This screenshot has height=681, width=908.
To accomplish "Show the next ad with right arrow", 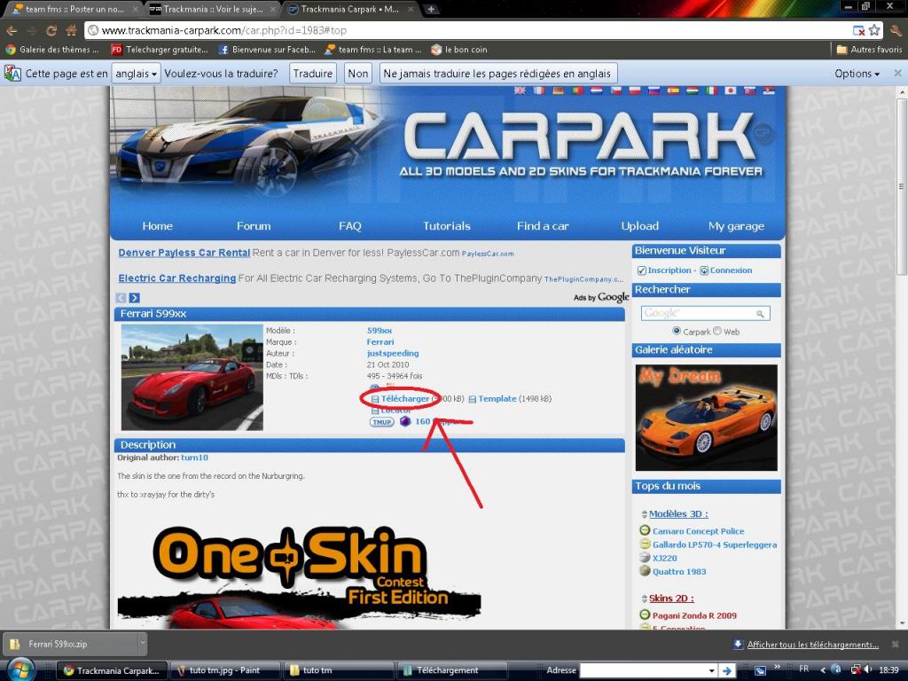I will point(135,298).
